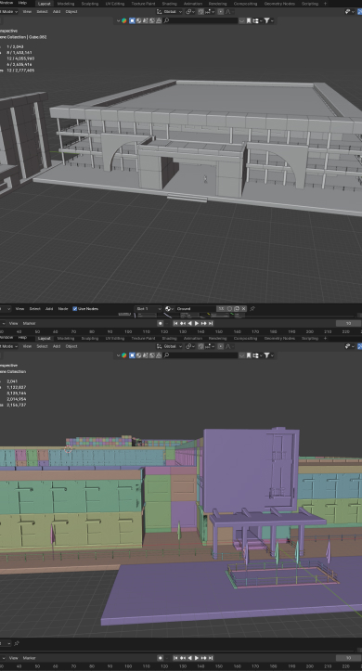This screenshot has width=362, height=671.
Task: Expand filter options arrow beside funnel, top window
Action: click(272, 20)
